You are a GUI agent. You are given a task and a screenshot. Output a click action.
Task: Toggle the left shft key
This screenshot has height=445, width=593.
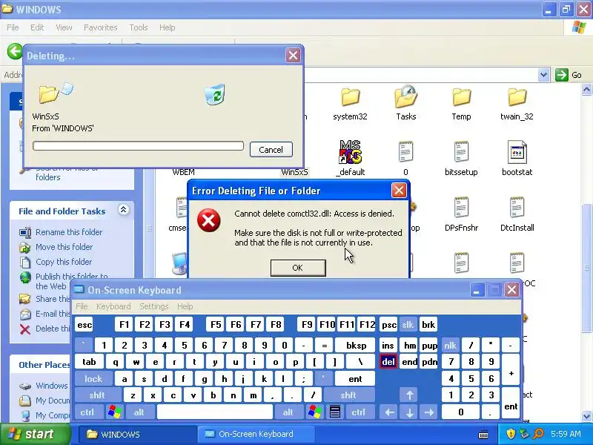pyautogui.click(x=98, y=395)
